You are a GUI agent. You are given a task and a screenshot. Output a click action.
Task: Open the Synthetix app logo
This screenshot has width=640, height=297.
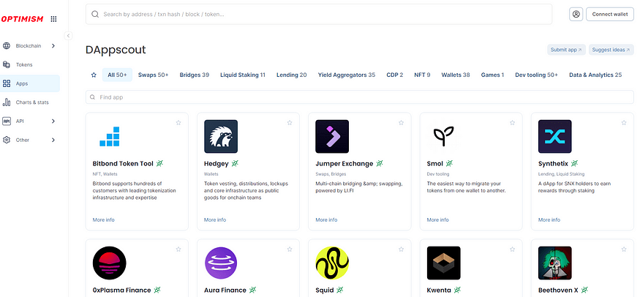[x=555, y=136]
